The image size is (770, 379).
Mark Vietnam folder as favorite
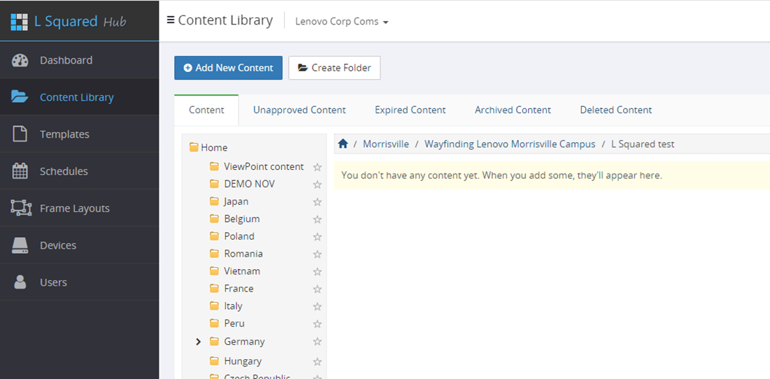pyautogui.click(x=318, y=271)
